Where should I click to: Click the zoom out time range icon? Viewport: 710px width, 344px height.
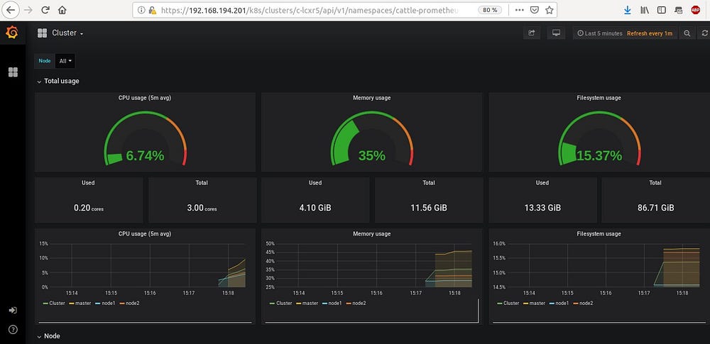tap(687, 33)
